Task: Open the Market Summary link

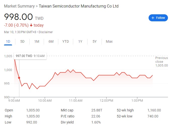Action: pyautogui.click(x=19, y=6)
